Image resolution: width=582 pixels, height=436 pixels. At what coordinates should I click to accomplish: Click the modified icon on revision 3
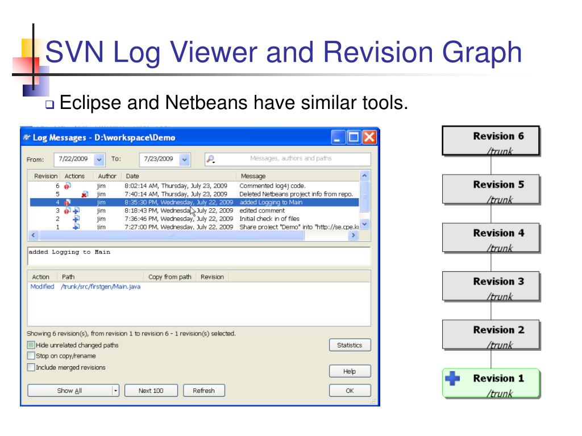pos(68,211)
